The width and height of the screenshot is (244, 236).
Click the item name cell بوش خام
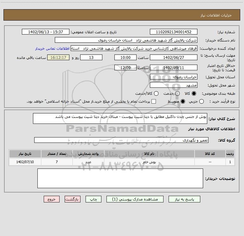(149, 162)
